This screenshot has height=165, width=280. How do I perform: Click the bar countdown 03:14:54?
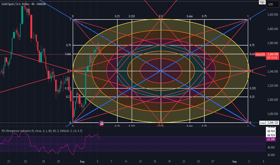272,58
